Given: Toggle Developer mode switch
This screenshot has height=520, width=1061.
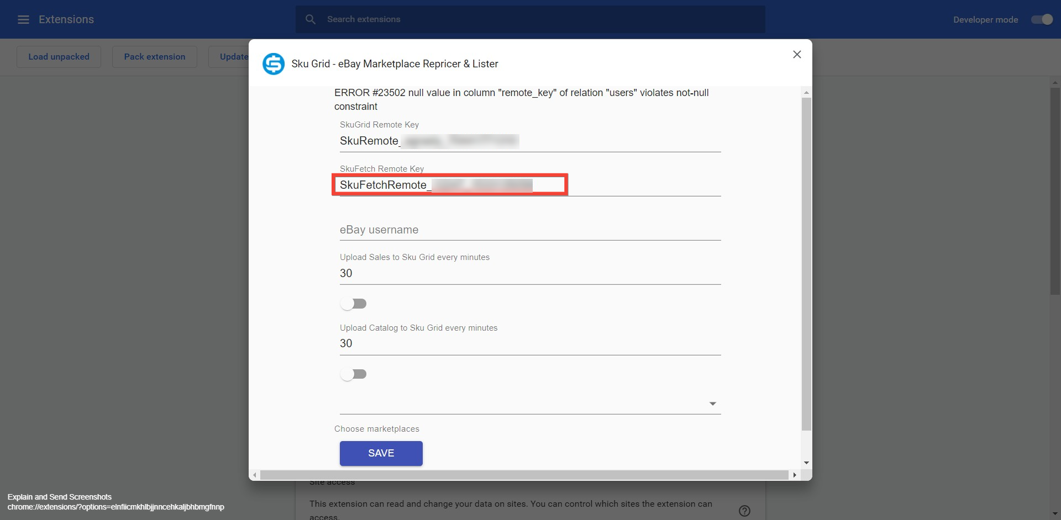Looking at the screenshot, I should coord(1042,19).
